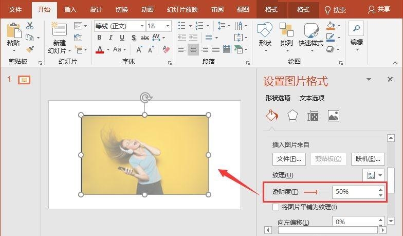The image size is (403, 236).
Task: Open the Picture icon tab in format pane
Action: tap(333, 116)
